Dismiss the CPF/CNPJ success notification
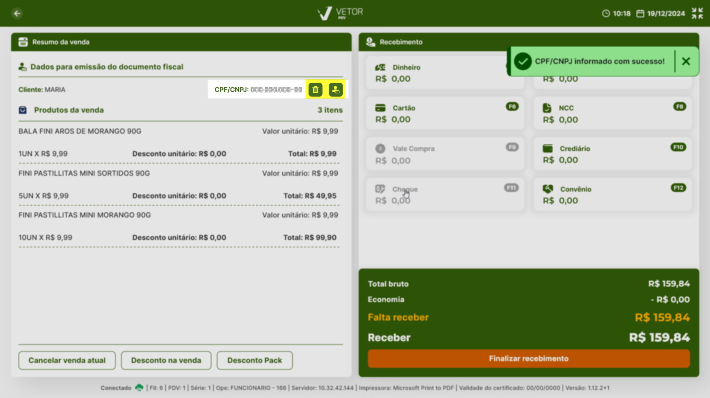The image size is (710, 398). 686,61
